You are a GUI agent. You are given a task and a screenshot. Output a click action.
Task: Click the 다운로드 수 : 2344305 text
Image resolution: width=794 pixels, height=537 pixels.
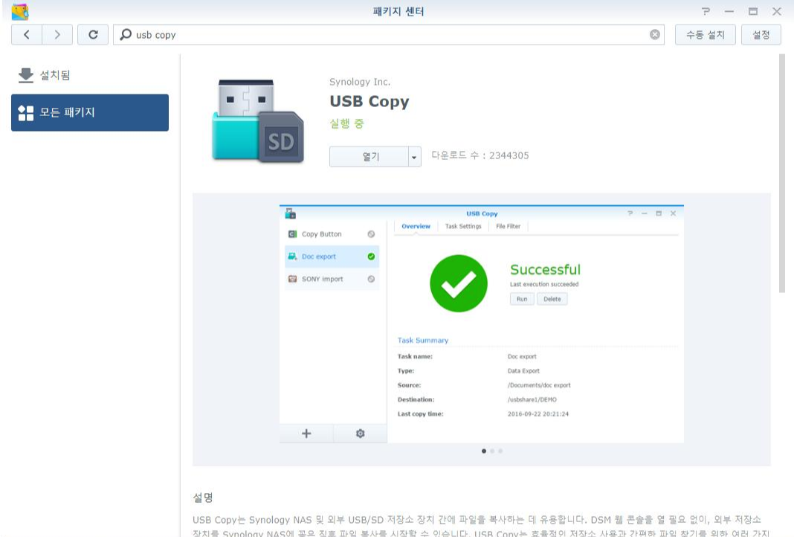[x=480, y=155]
